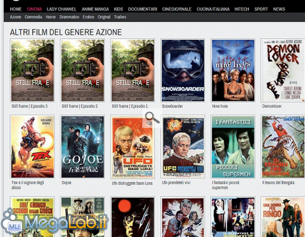Select the Commedia genre tab

tap(33, 17)
